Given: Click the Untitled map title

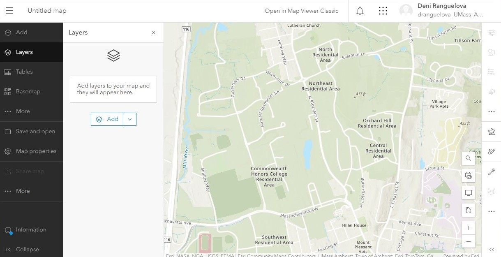Looking at the screenshot, I should (x=47, y=11).
